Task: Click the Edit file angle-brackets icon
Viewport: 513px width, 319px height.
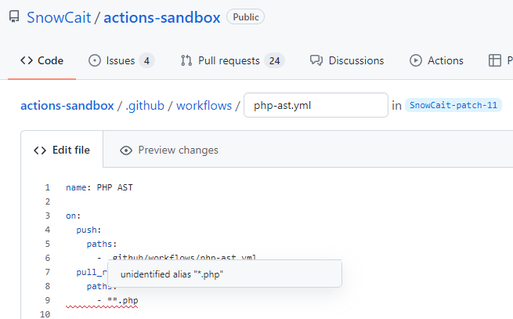Action: [x=40, y=150]
